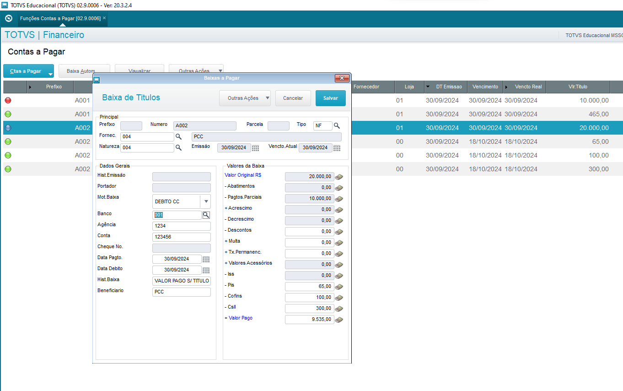The width and height of the screenshot is (623, 391).
Task: Edit the Csll value field
Action: pyautogui.click(x=310, y=309)
